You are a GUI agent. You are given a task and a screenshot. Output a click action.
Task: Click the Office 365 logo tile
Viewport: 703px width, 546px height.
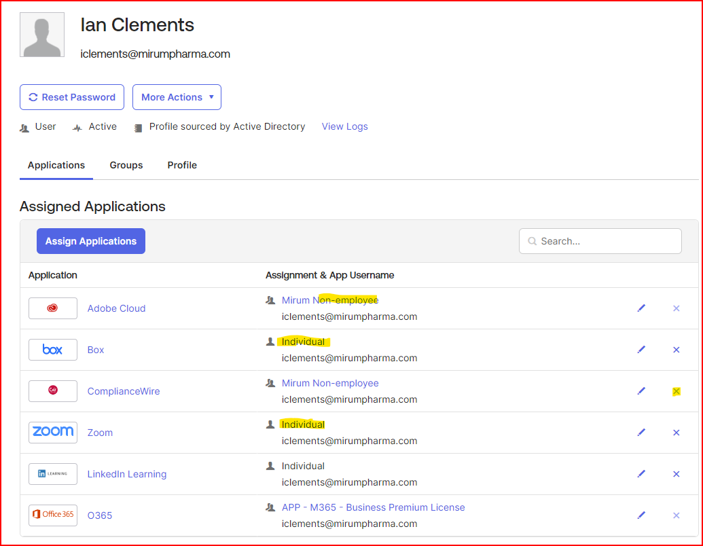click(53, 515)
